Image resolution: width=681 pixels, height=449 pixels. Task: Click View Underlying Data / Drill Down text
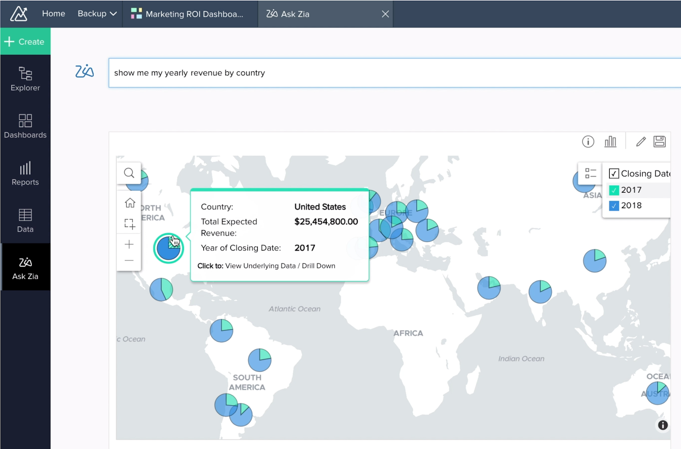click(280, 266)
